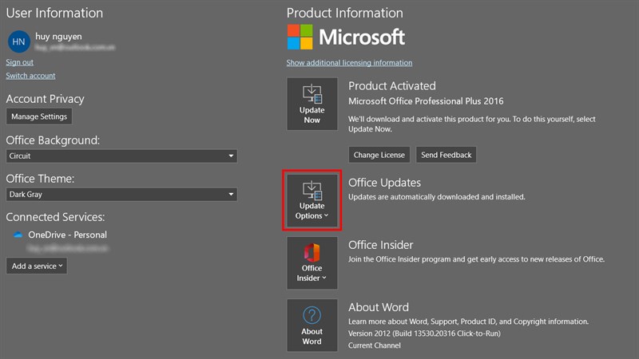Open the About Word question-mark button

[312, 325]
